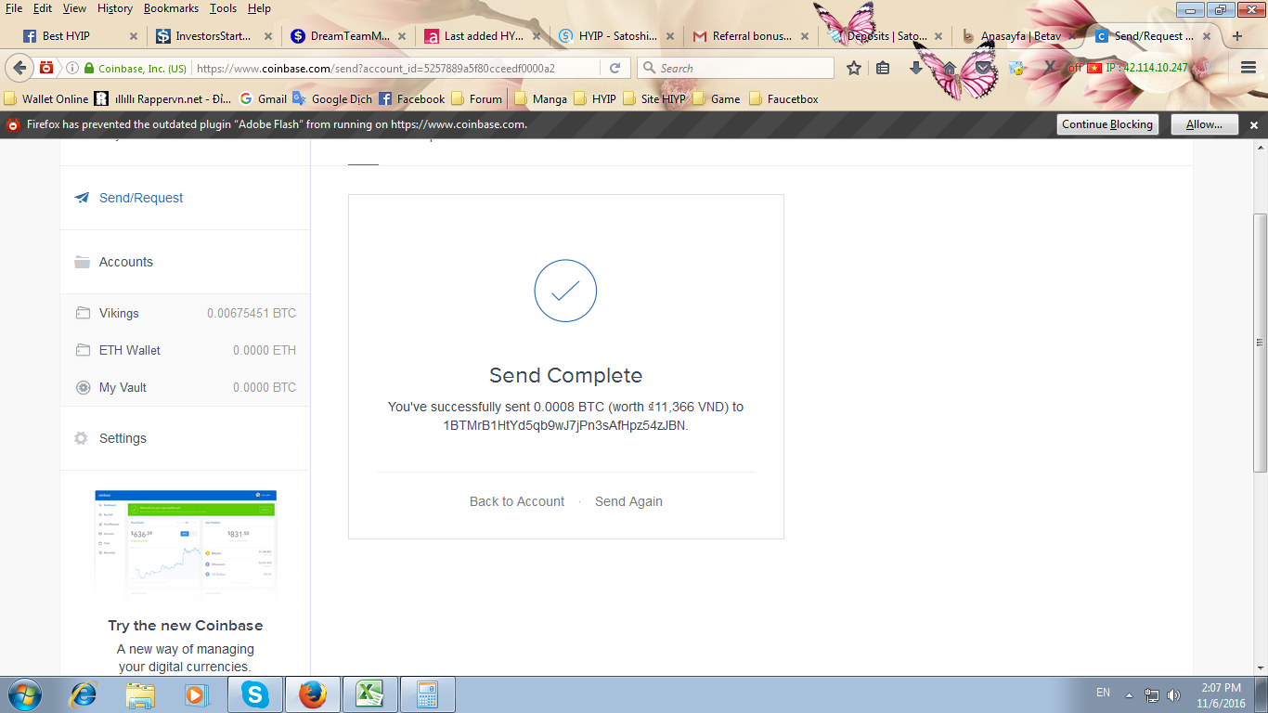
Task: Expand the HYIP bookmarks folder
Action: [x=595, y=98]
